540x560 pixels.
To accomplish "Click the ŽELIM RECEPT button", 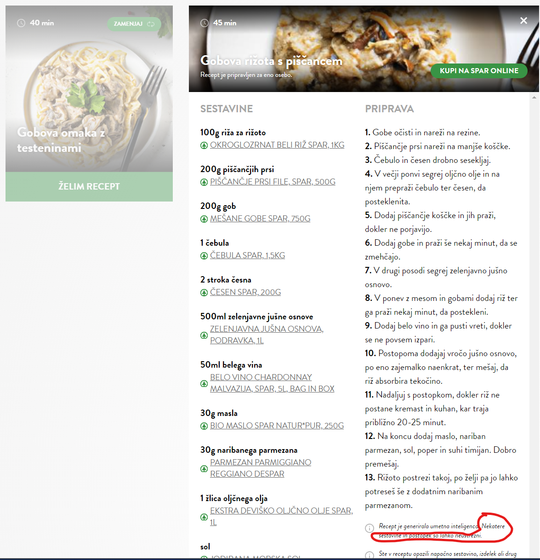I will [89, 186].
